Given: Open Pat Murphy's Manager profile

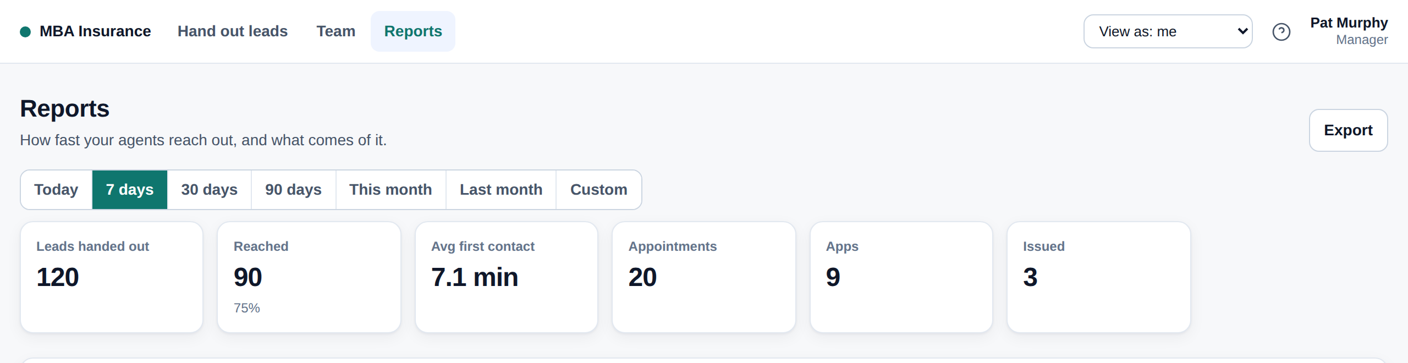Looking at the screenshot, I should pos(1349,31).
